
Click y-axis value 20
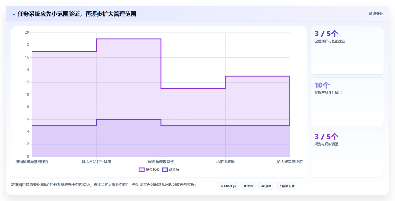27,33
